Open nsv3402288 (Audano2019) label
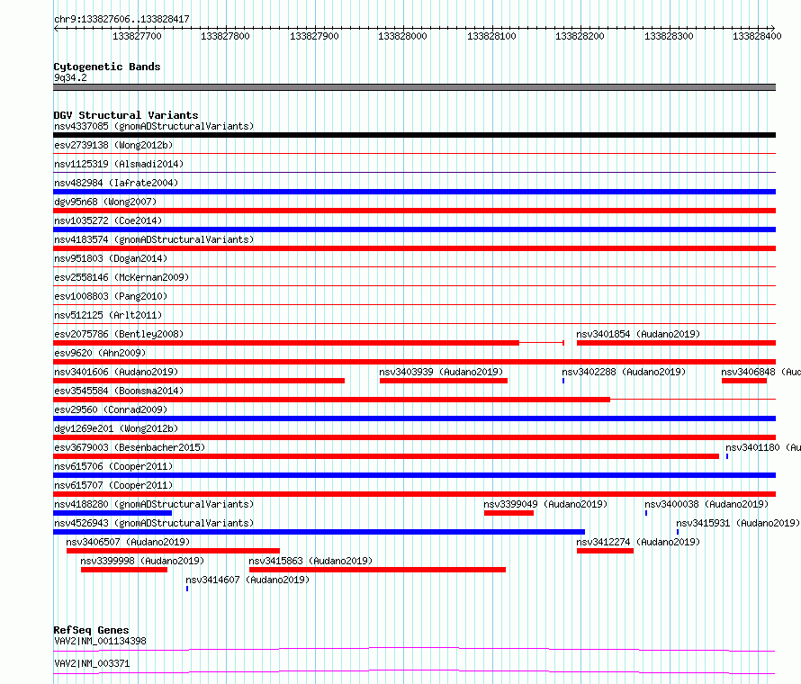The width and height of the screenshot is (801, 684). (624, 372)
